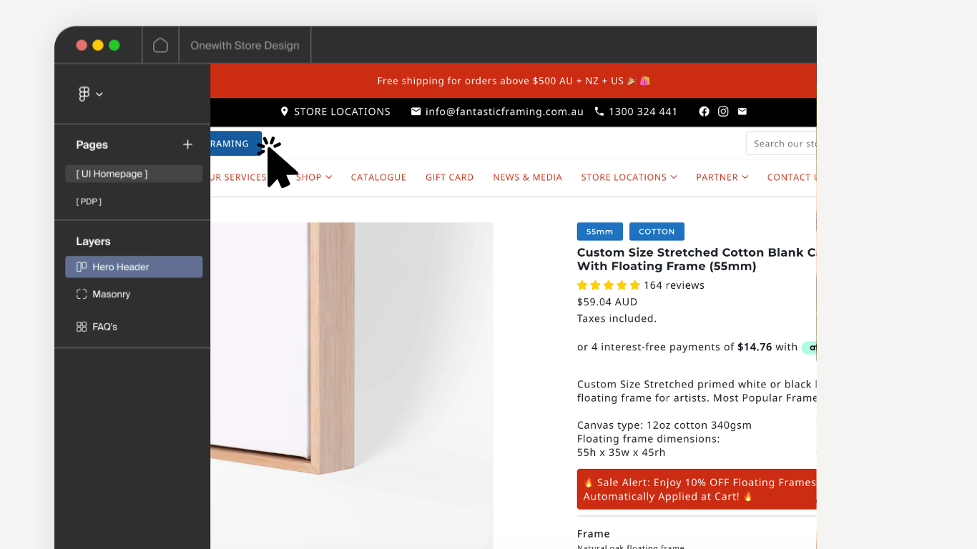The image size is (977, 549).
Task: Switch to the [ PDP ] page
Action: (x=89, y=202)
